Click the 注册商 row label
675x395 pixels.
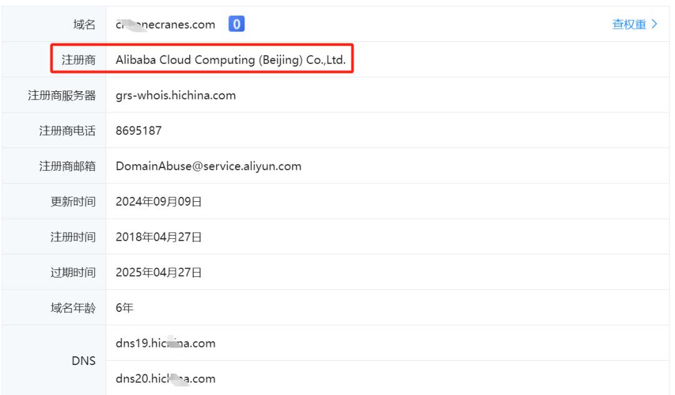pos(78,59)
